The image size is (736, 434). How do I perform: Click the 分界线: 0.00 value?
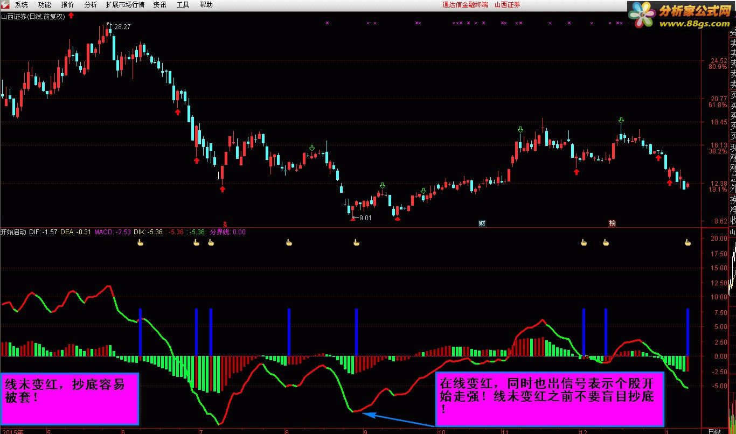(x=227, y=232)
